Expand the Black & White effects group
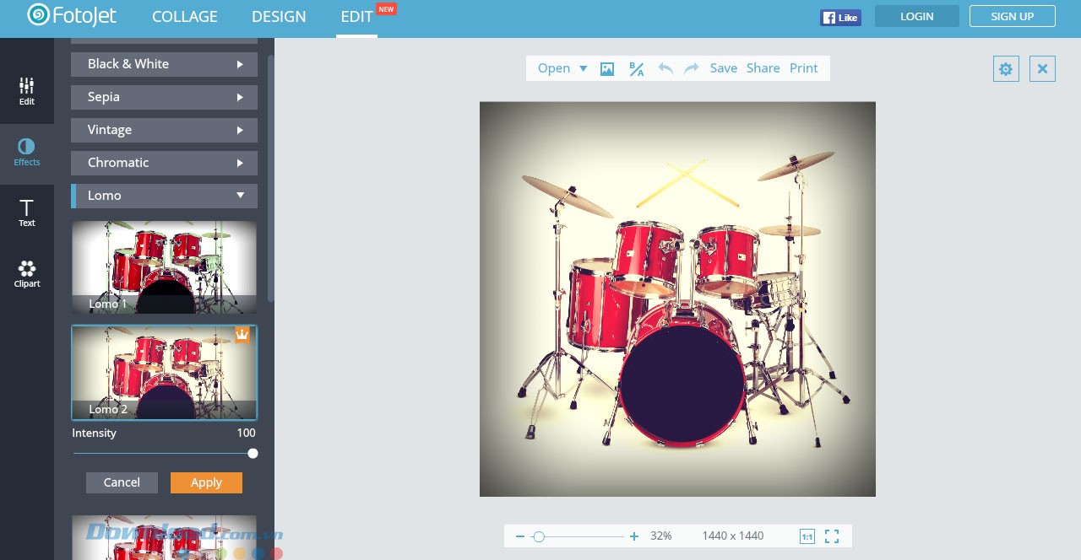The width and height of the screenshot is (1081, 560). point(164,64)
